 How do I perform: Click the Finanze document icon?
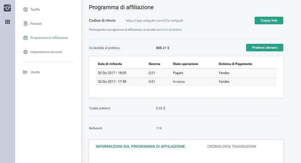tap(25, 24)
